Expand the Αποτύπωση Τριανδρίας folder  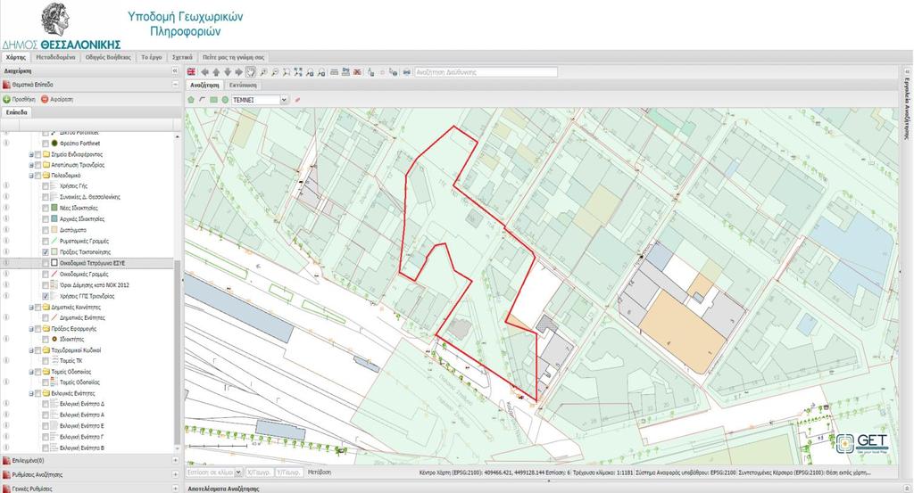point(31,165)
